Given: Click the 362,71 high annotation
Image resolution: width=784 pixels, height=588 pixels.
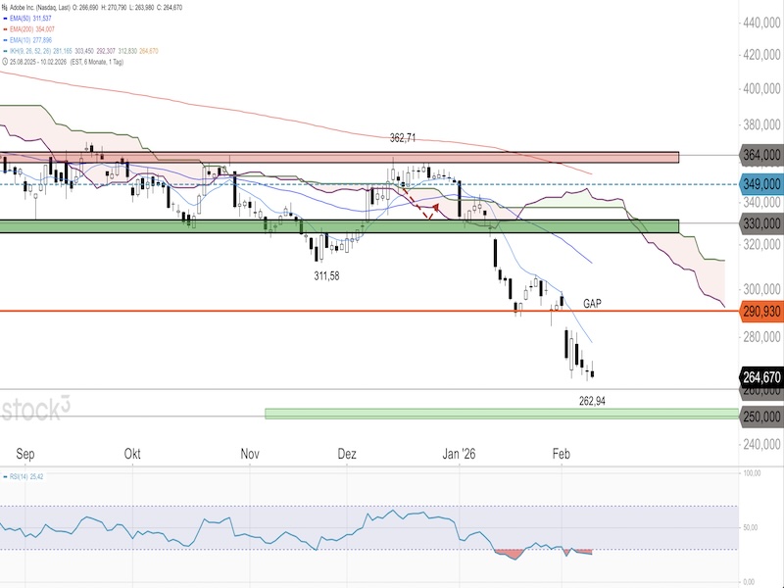Looking at the screenshot, I should coord(406,140).
